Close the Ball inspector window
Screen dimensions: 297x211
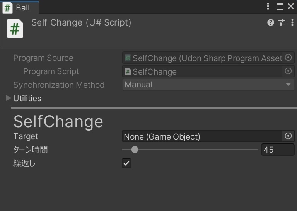pos(291,6)
